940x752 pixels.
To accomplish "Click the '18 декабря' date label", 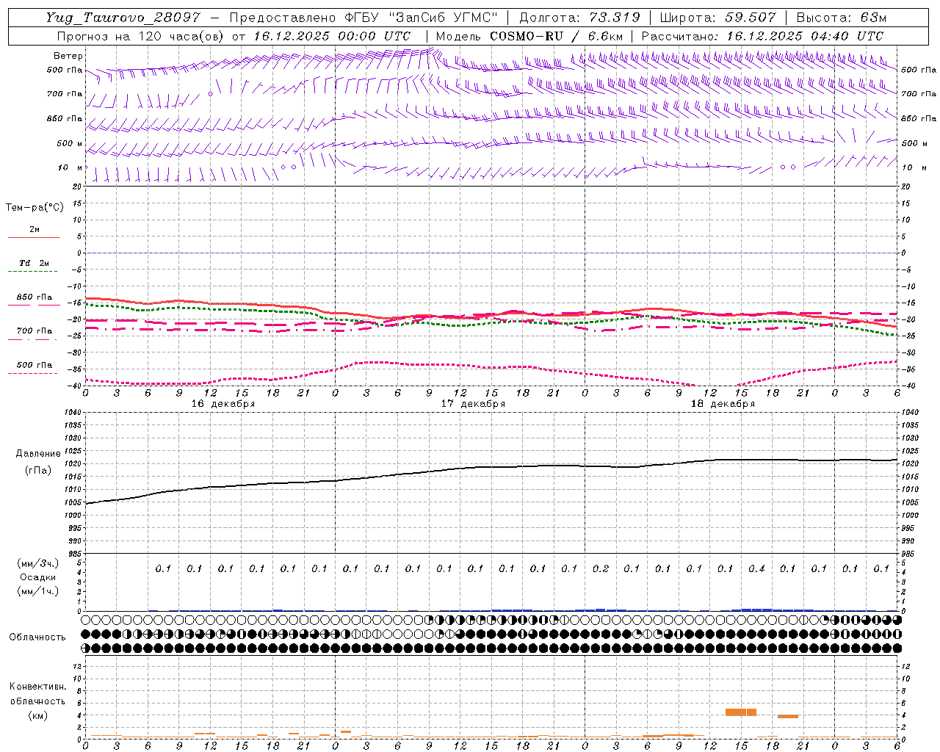I will pyautogui.click(x=723, y=404).
